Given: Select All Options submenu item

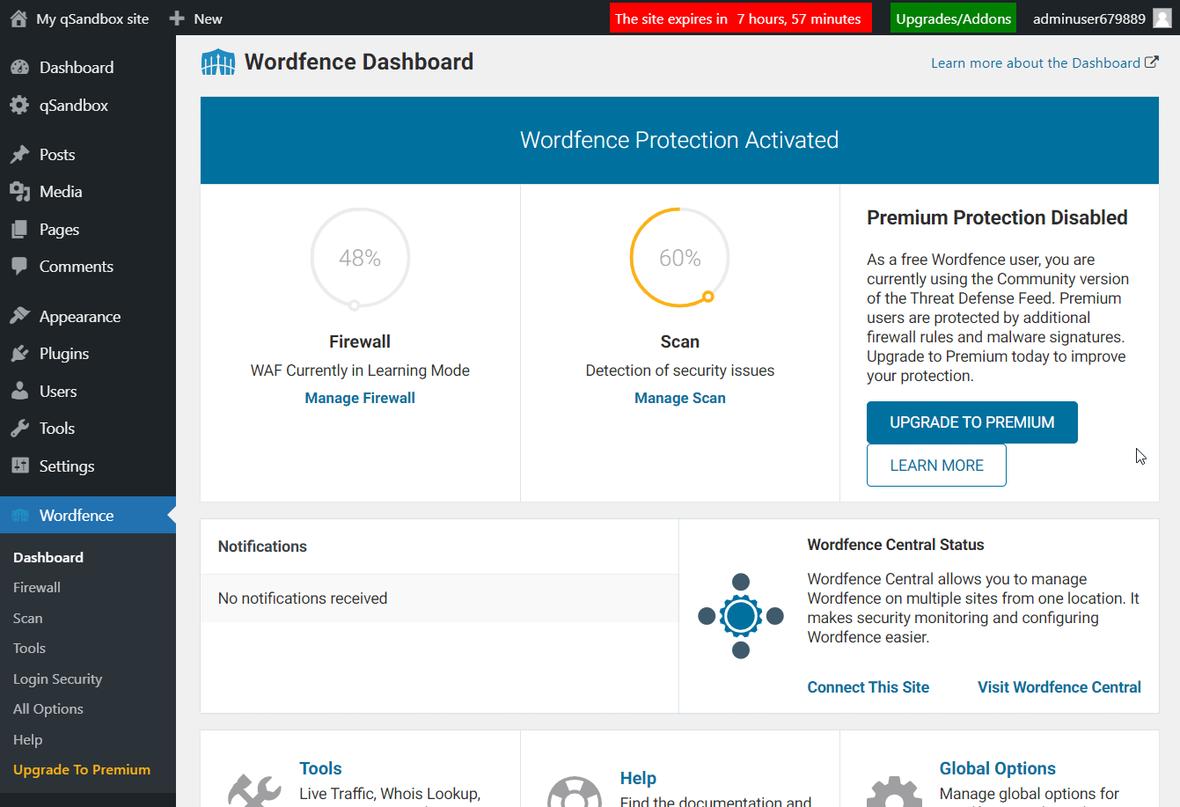Looking at the screenshot, I should 48,709.
